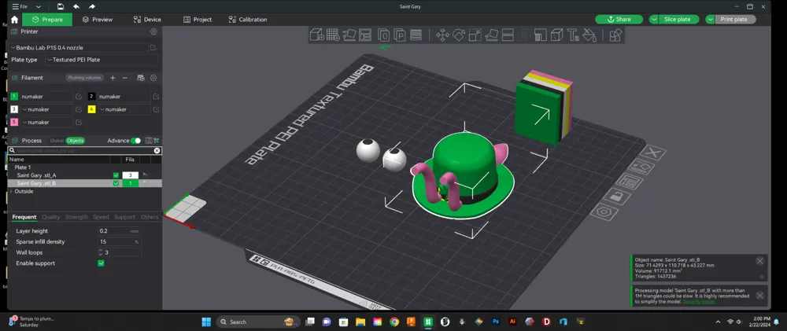The width and height of the screenshot is (787, 331).
Task: Edit filament 1 numaker preset
Action: pos(79,96)
